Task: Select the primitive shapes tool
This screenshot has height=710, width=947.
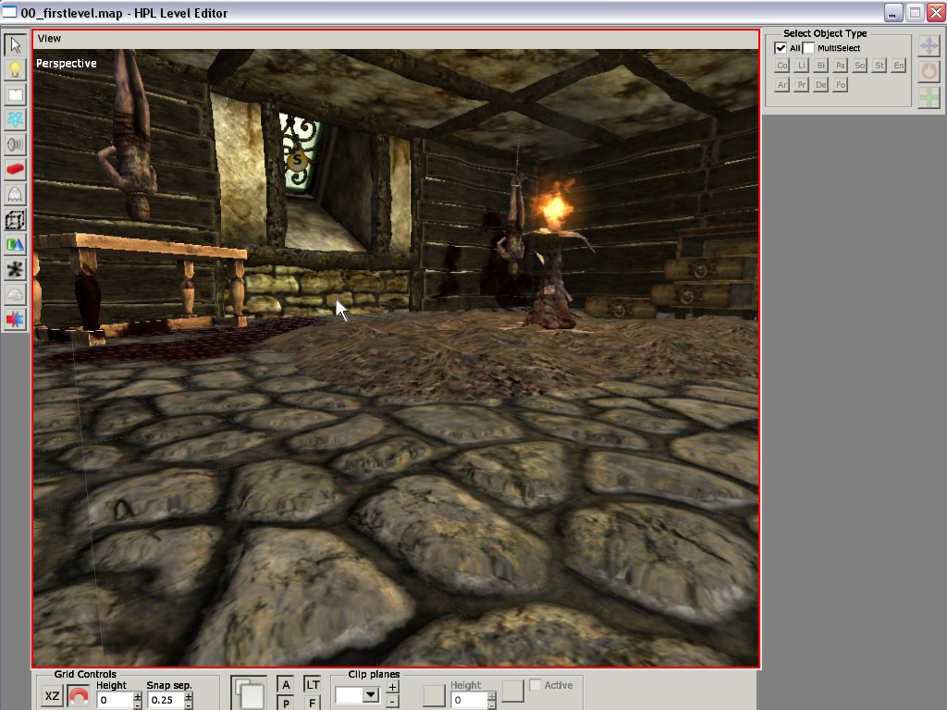Action: click(16, 245)
